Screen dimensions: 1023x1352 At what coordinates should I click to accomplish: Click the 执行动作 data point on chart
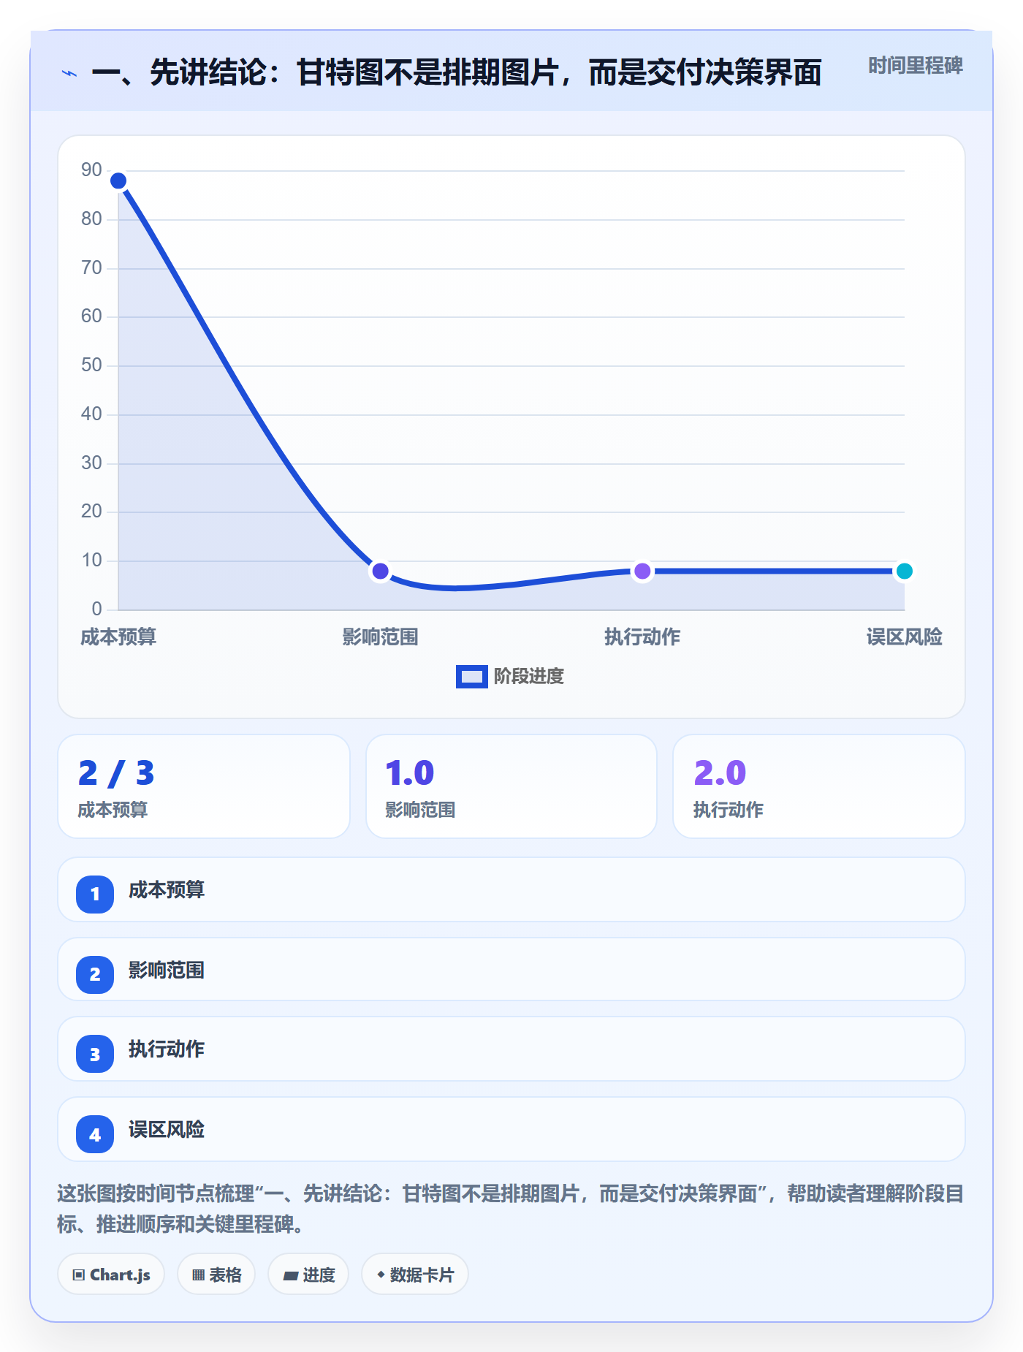[x=642, y=571]
